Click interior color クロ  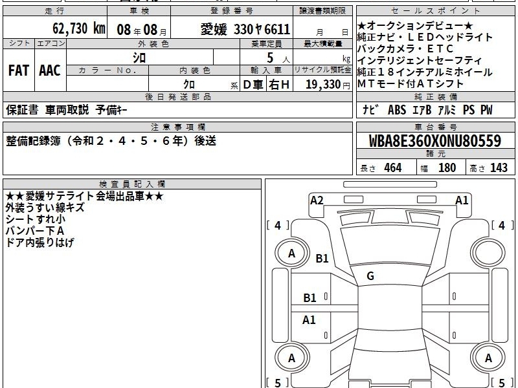189,85
